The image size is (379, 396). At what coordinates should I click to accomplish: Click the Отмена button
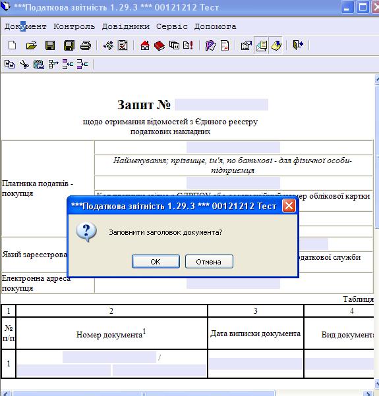click(x=209, y=261)
